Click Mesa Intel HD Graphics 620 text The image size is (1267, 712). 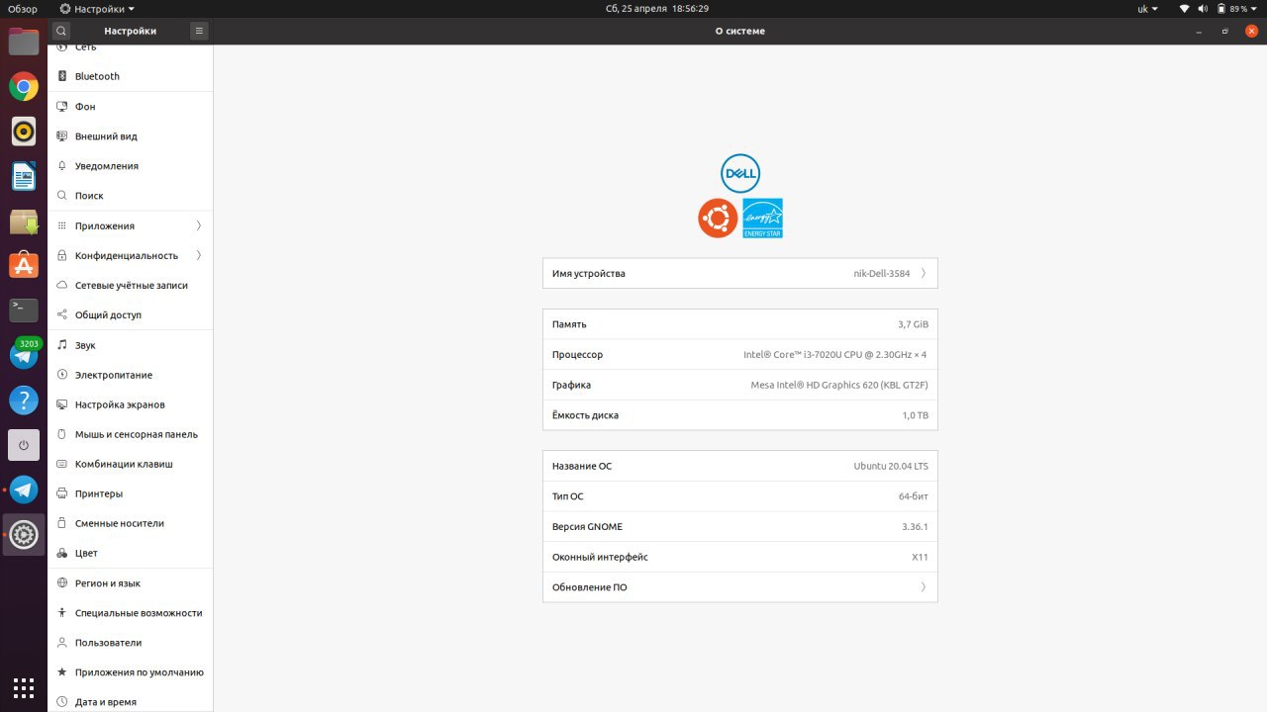(x=839, y=385)
